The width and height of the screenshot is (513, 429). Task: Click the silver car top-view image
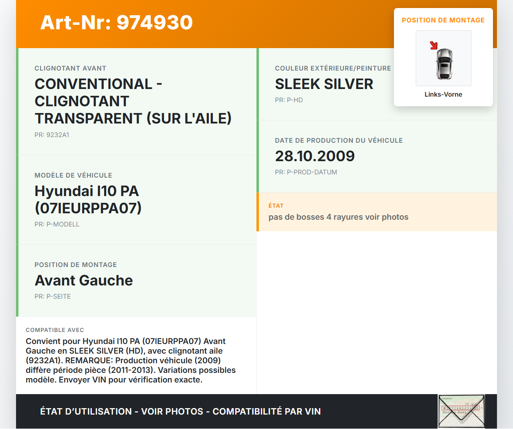(444, 64)
